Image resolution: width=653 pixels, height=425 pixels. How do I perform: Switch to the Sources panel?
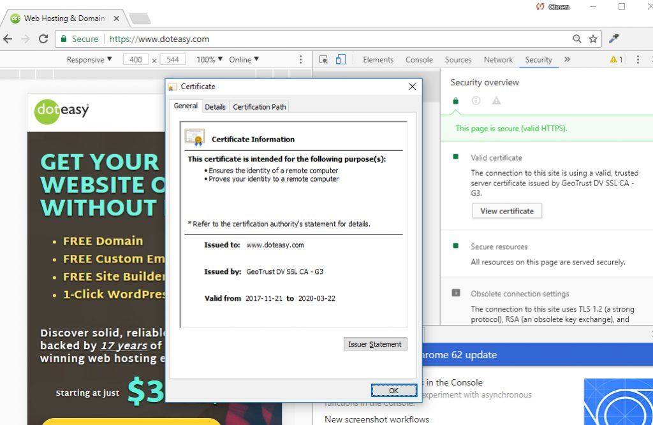tap(458, 59)
